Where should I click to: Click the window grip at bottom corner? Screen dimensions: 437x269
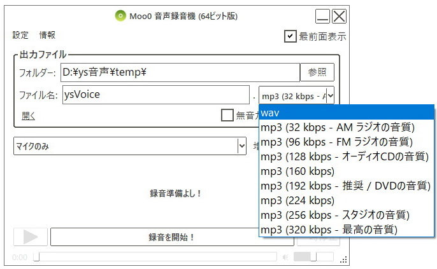click(x=343, y=259)
